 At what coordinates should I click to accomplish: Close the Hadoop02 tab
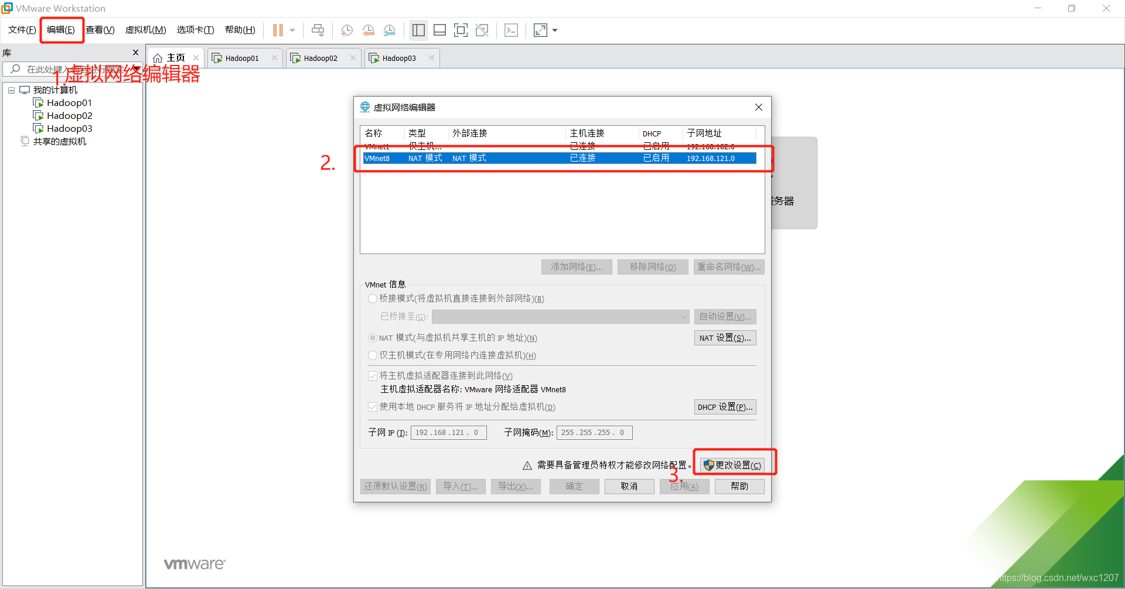tap(353, 58)
